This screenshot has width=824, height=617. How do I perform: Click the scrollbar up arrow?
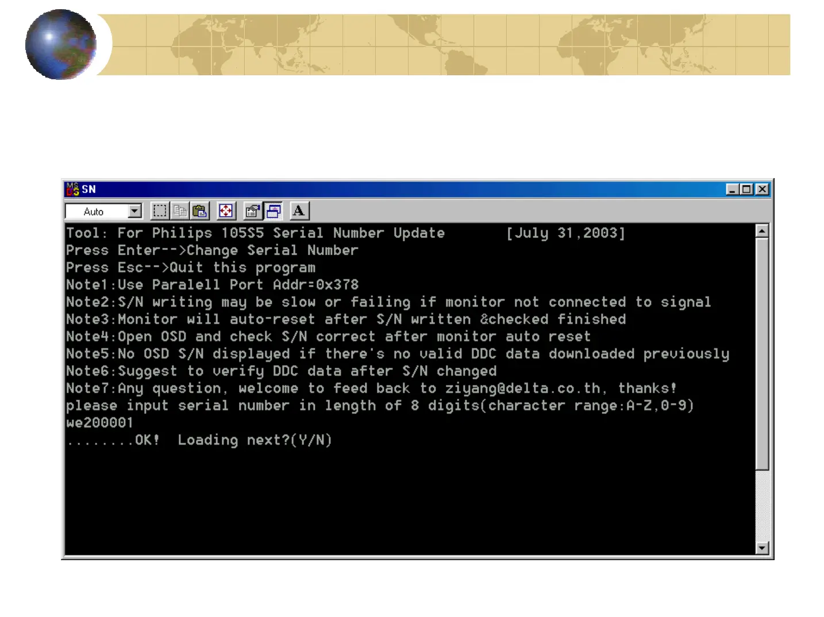click(762, 231)
